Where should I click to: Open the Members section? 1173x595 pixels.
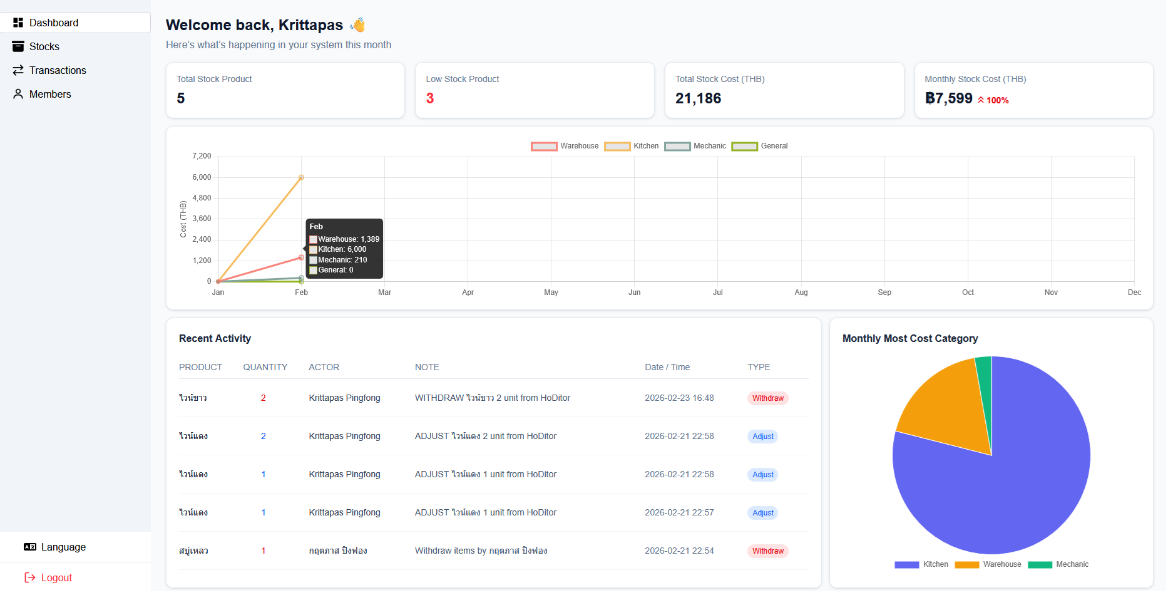(50, 94)
